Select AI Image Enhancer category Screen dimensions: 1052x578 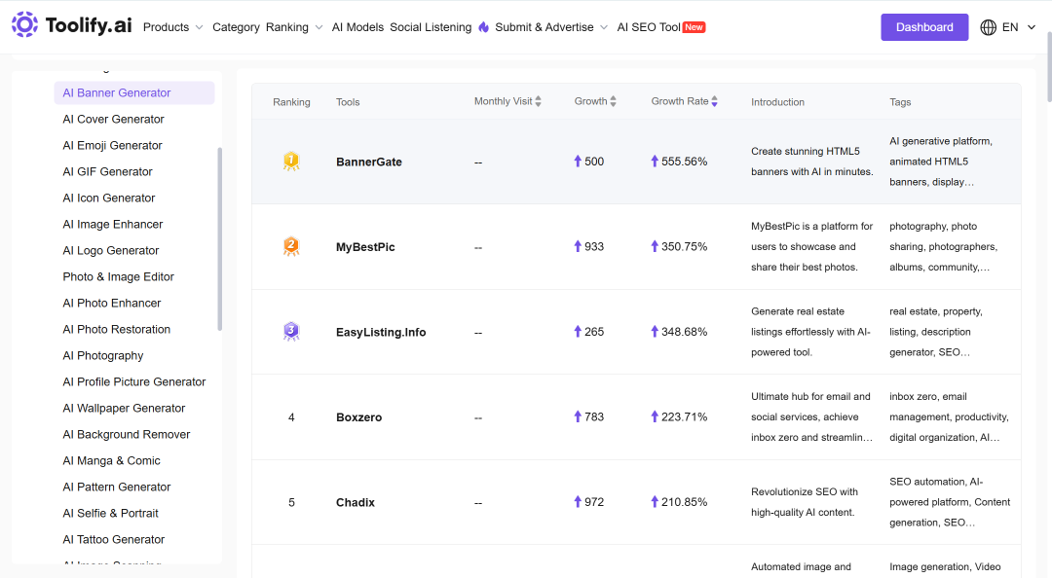pyautogui.click(x=113, y=224)
